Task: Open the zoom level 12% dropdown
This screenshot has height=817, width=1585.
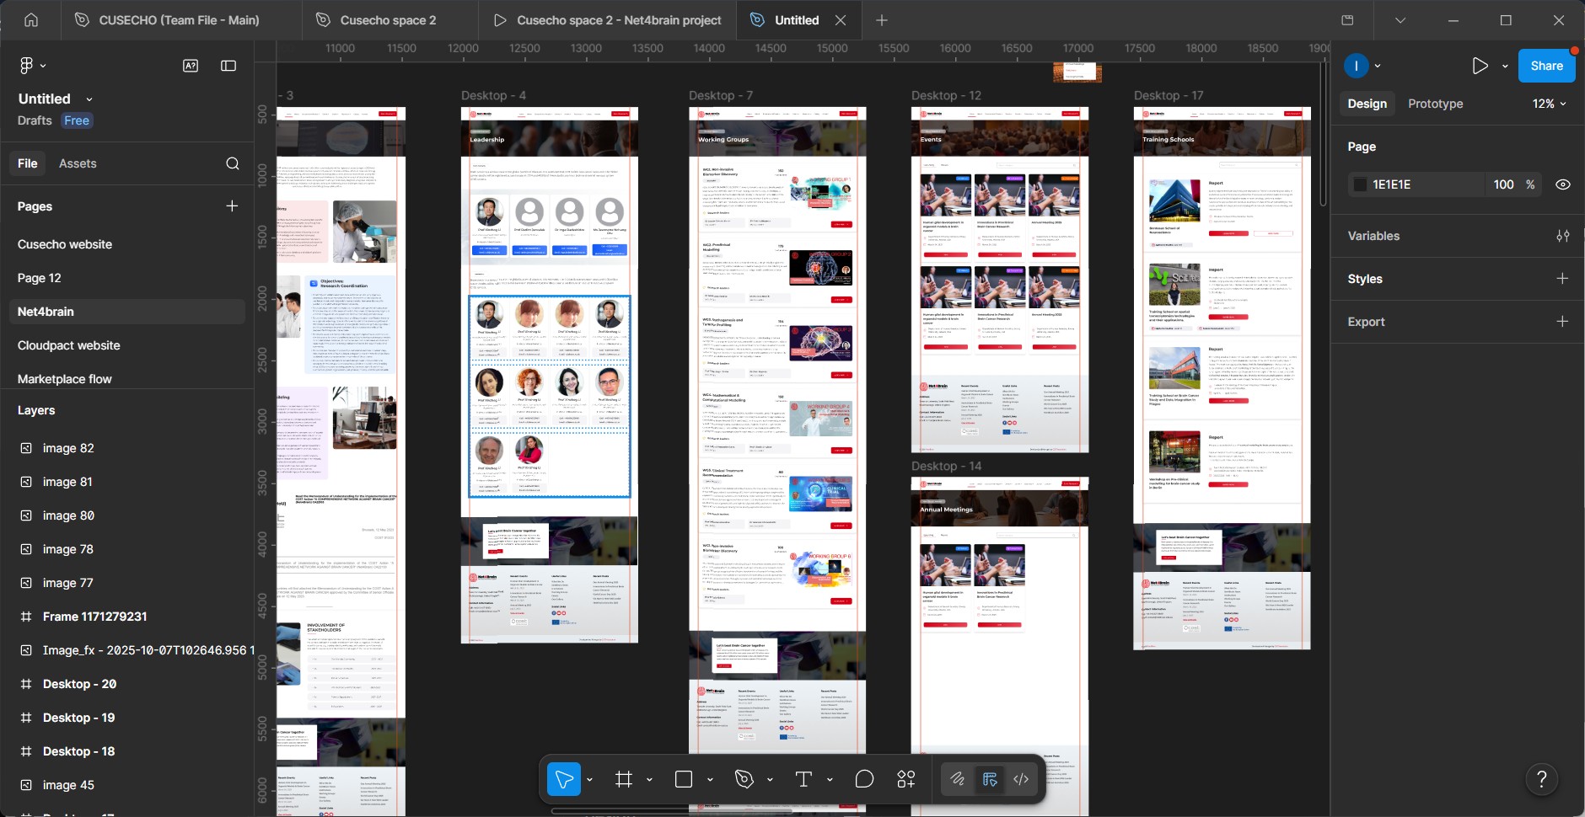Action: tap(1550, 104)
